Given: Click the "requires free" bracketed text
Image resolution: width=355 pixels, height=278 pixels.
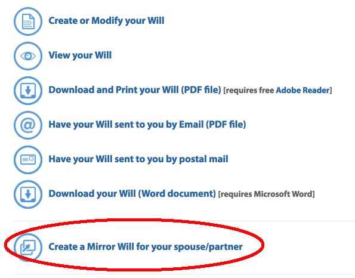Looking at the screenshot, I should pos(249,91).
